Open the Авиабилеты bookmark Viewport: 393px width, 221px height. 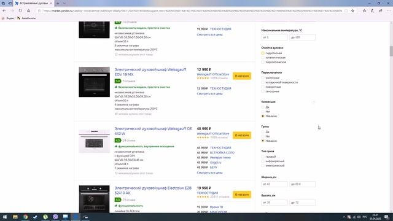[26, 18]
